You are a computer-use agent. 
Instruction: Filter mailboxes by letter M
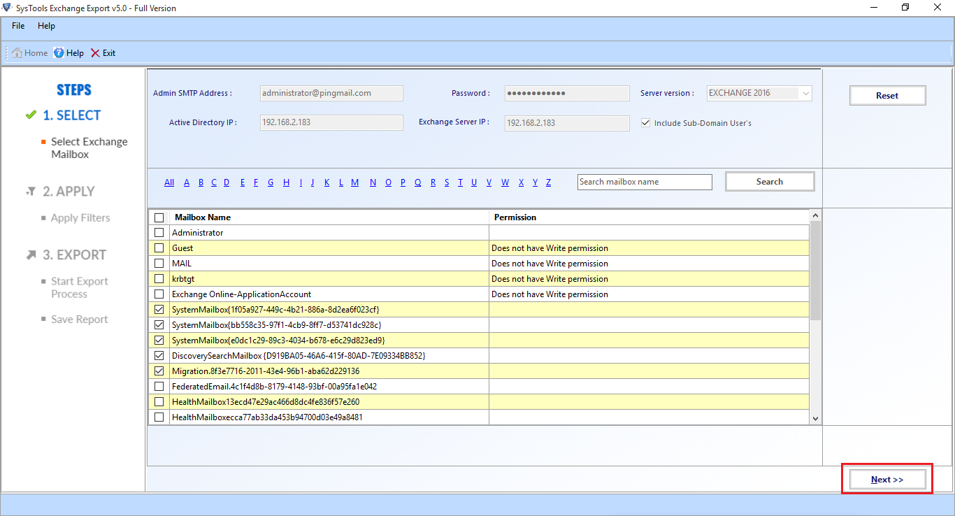(x=355, y=182)
